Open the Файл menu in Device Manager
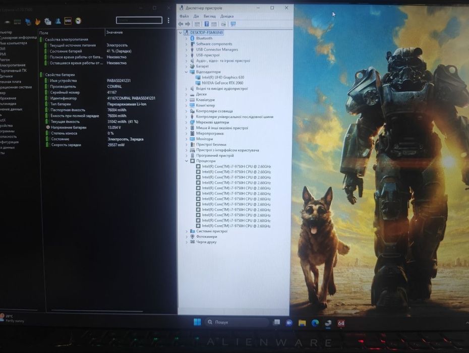This screenshot has width=469, height=353. point(184,16)
